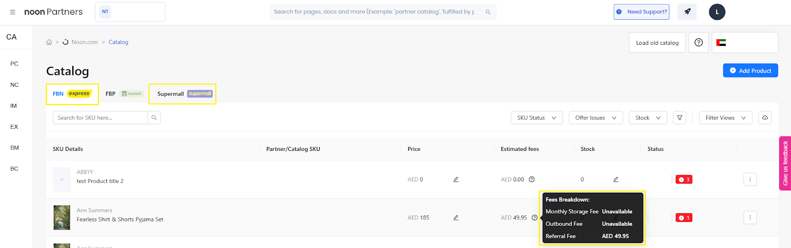Select PC in the sidebar
The width and height of the screenshot is (791, 248).
pos(14,64)
